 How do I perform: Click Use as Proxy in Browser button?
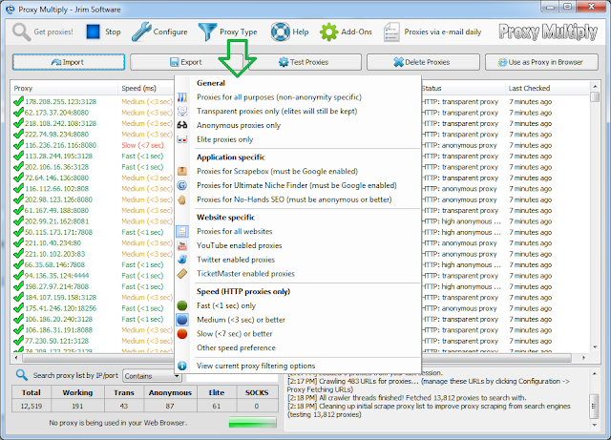[x=541, y=62]
